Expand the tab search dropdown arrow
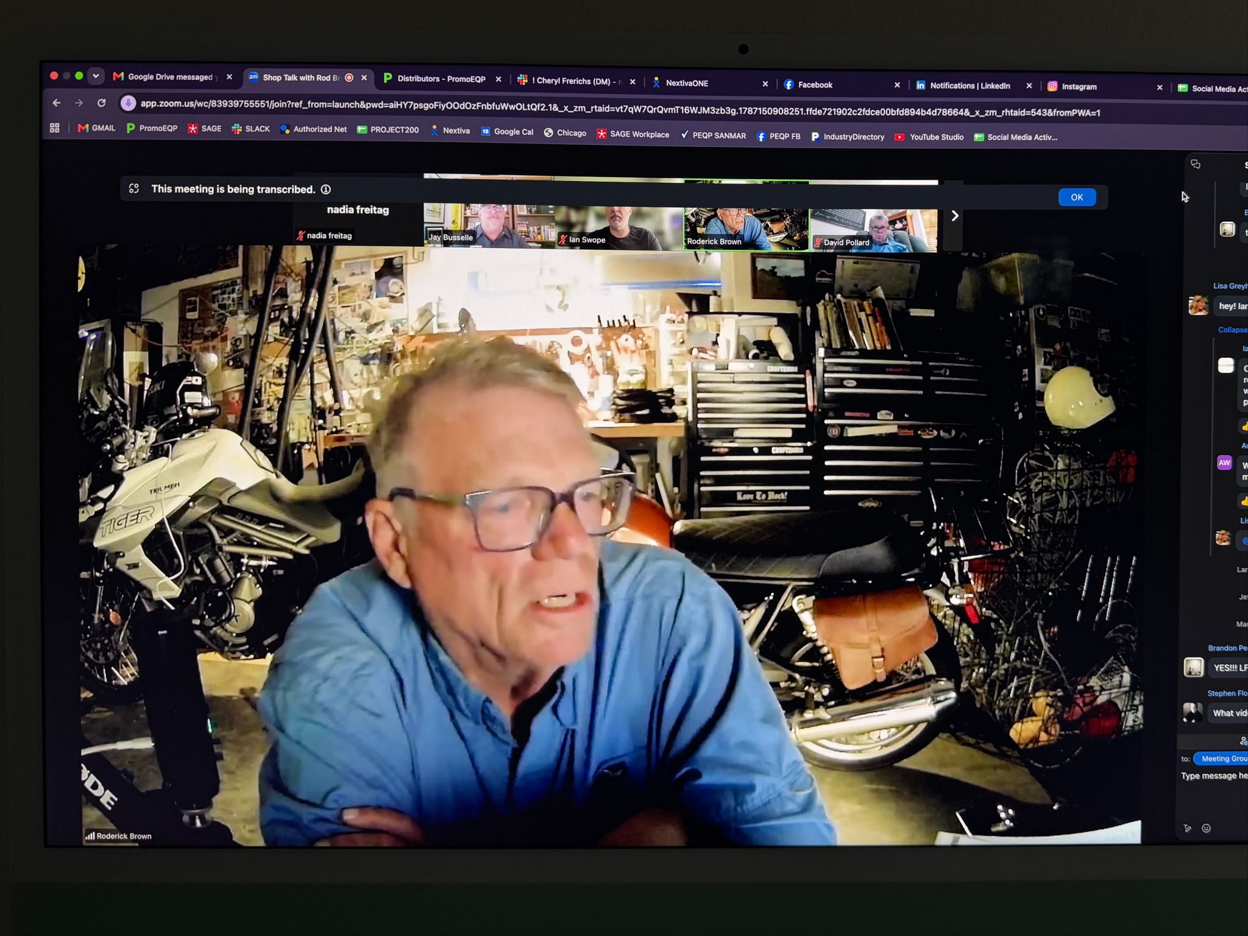Viewport: 1248px width, 936px height. pos(96,76)
